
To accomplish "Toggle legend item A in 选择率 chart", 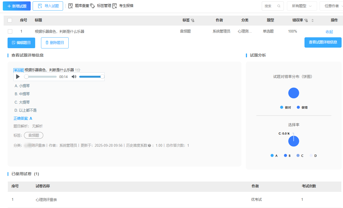I will (x=274, y=156).
